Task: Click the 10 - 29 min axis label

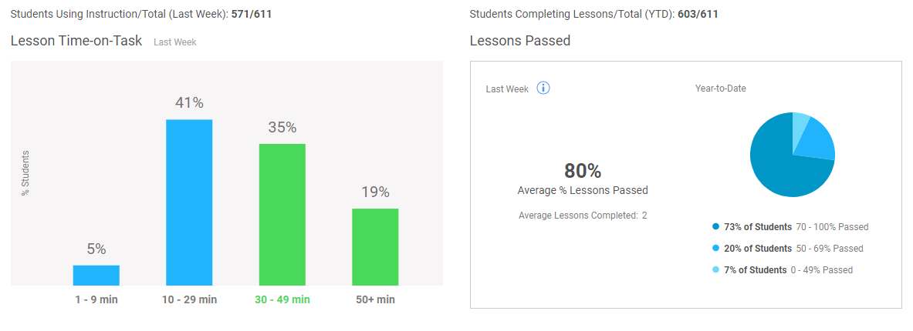Action: coord(189,299)
